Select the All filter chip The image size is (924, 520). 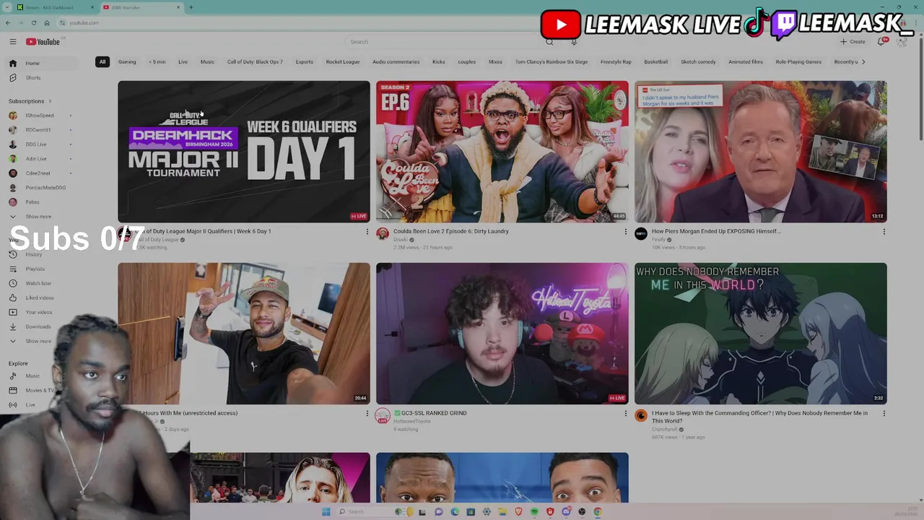pos(103,62)
